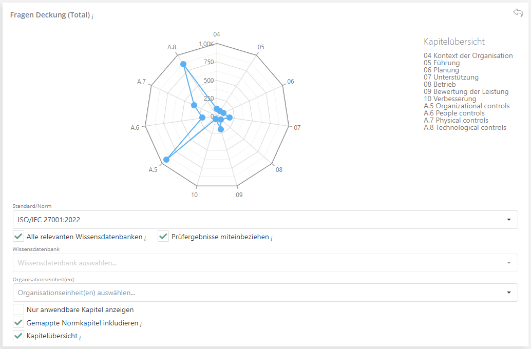Click 04 Kontext der Organisation entry

pyautogui.click(x=468, y=55)
